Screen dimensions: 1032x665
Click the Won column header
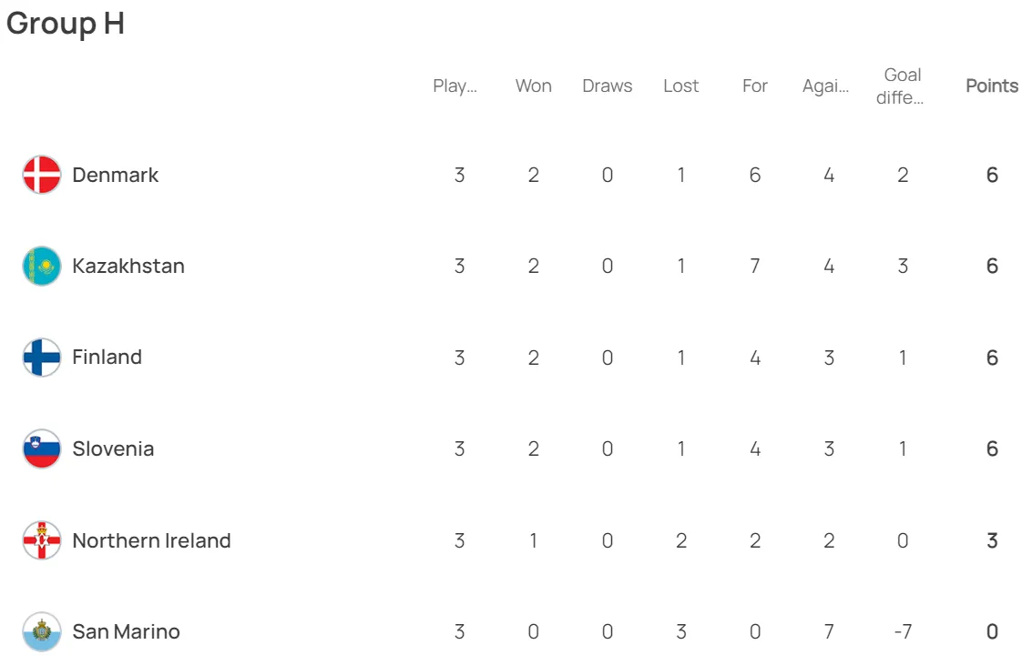tap(533, 86)
